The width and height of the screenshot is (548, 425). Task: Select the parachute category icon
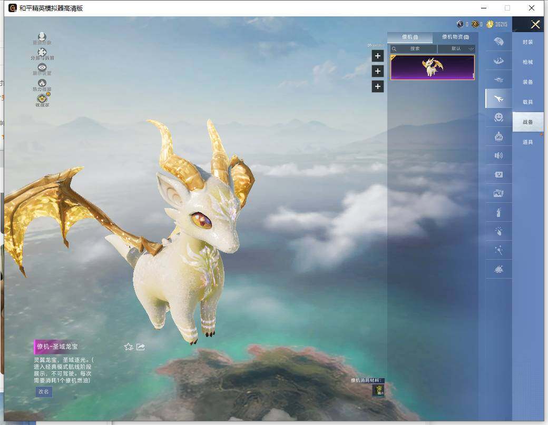[498, 42]
